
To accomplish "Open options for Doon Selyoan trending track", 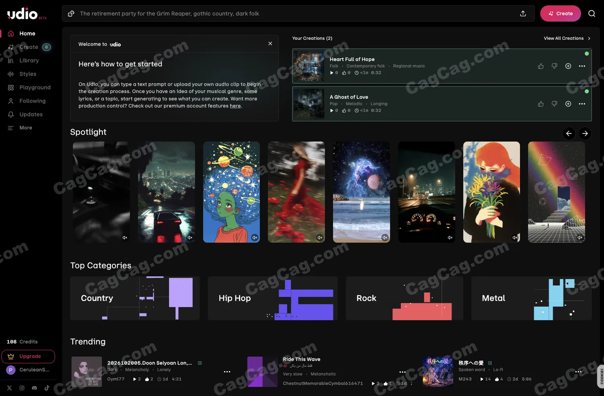I will [227, 372].
